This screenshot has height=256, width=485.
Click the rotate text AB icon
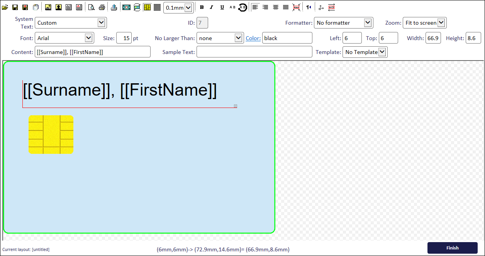tap(242, 7)
